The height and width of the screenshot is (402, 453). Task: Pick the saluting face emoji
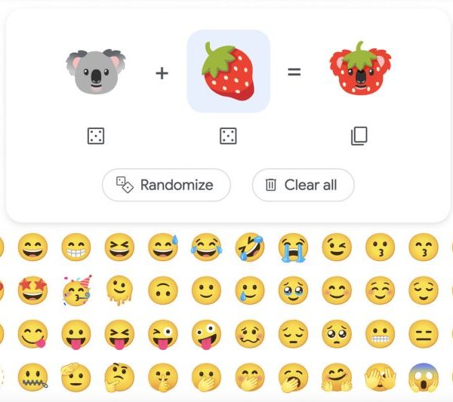click(75, 377)
